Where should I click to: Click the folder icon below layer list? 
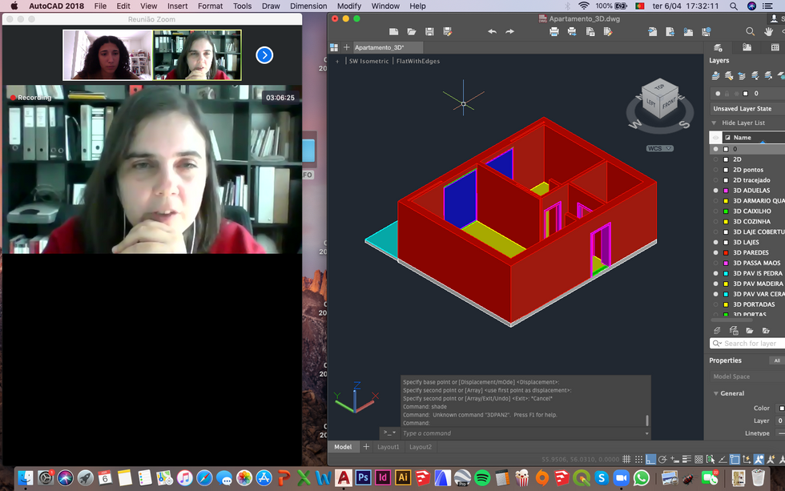pos(750,330)
